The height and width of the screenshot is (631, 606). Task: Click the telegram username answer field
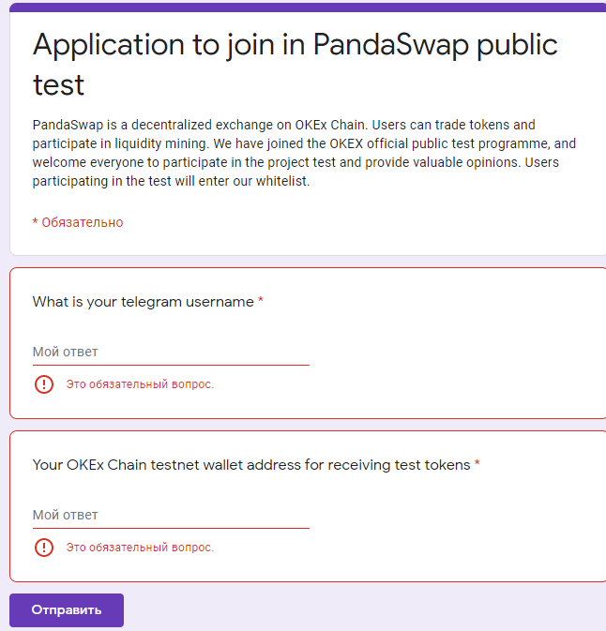coord(170,353)
